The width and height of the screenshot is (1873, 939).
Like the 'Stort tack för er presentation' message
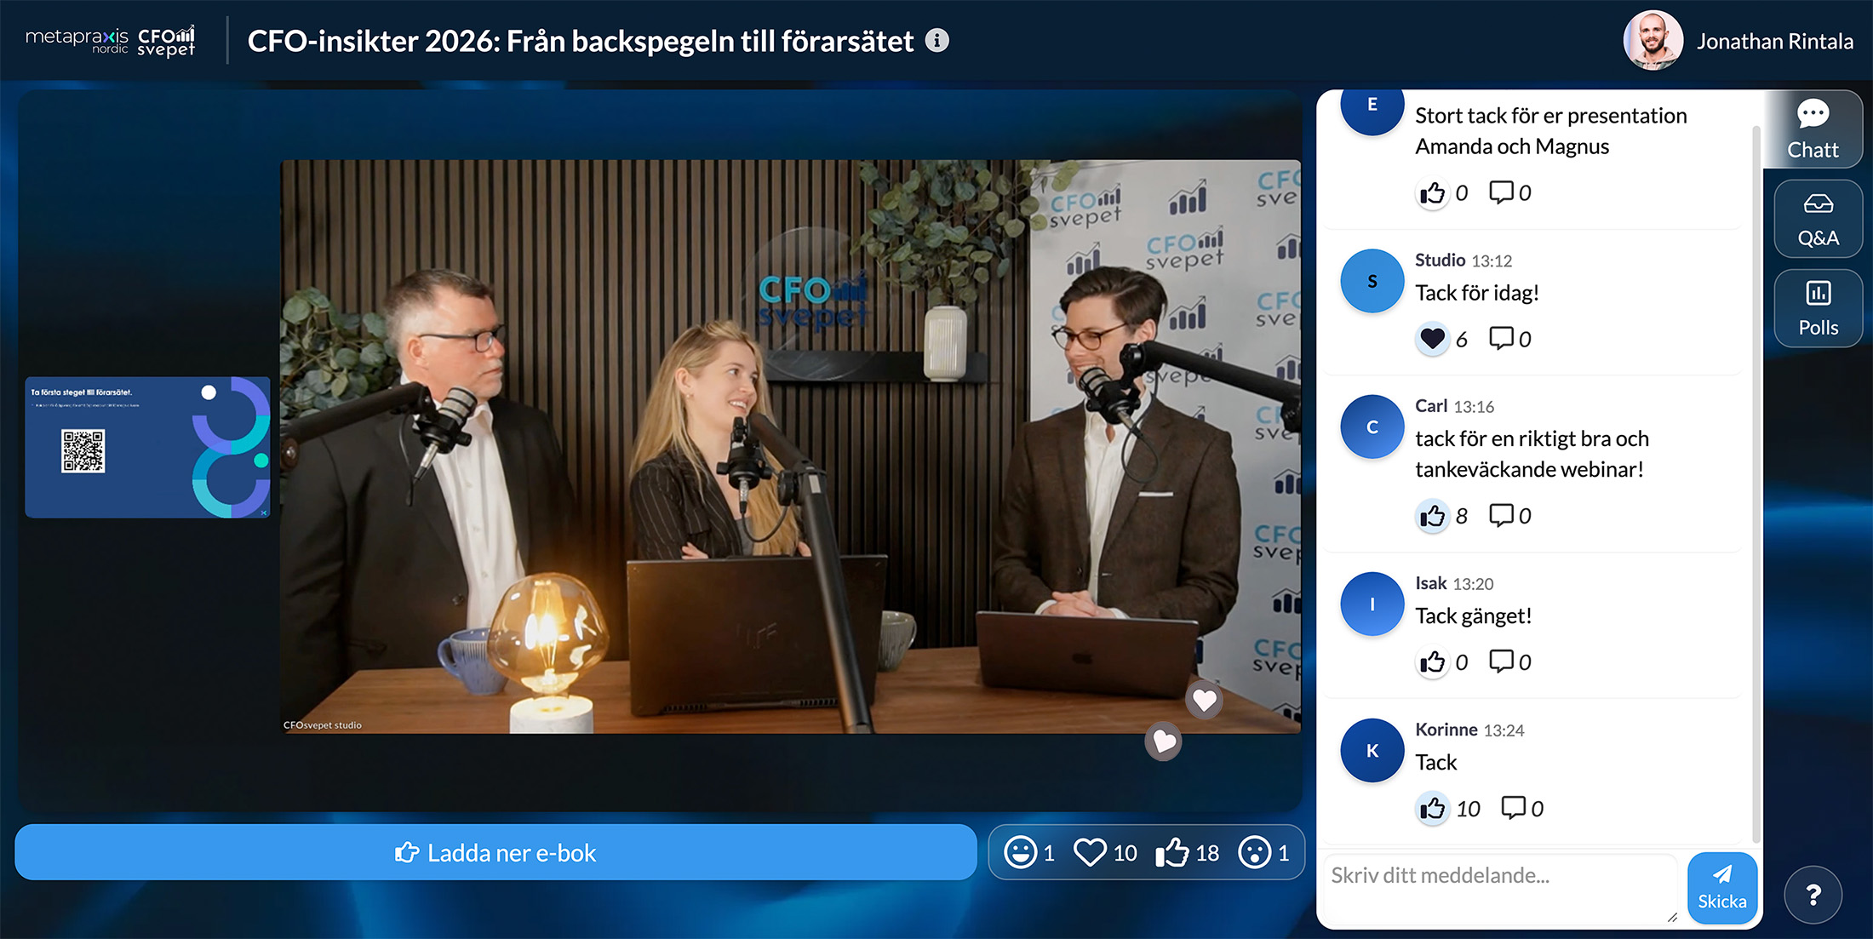pos(1433,193)
